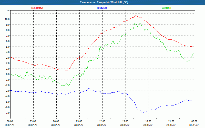
Task: Click the 06:00 time label
Action: point(56,121)
